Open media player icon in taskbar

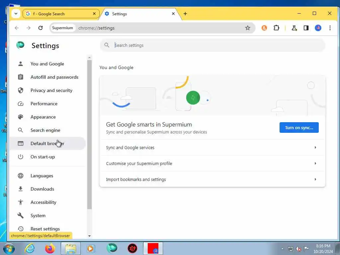[90, 248]
